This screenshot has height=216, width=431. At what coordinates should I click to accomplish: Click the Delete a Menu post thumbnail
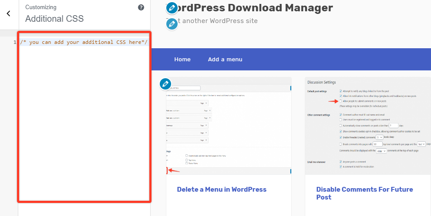229,126
